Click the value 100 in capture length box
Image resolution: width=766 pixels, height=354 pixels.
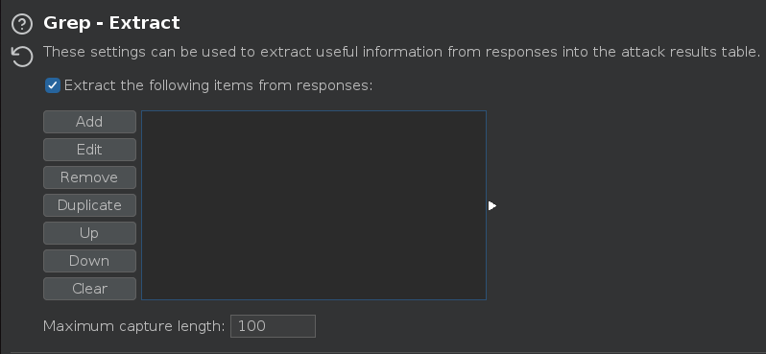pos(252,326)
